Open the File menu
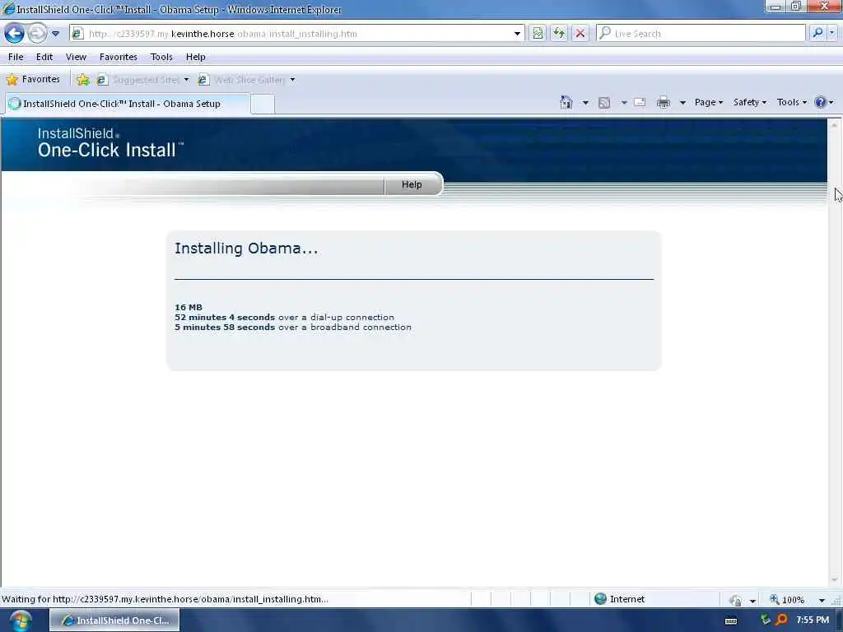This screenshot has width=843, height=632. tap(16, 57)
